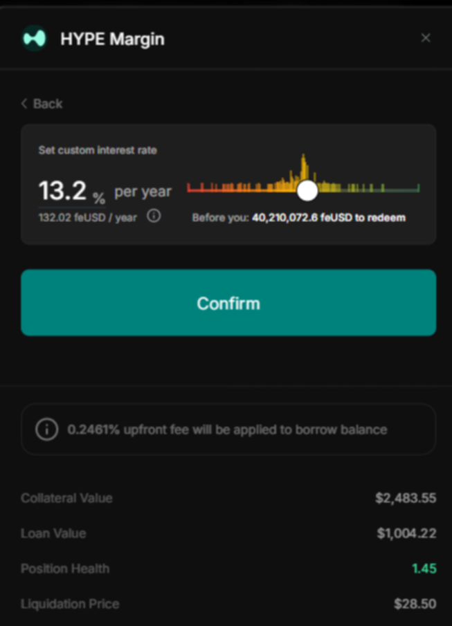452x626 pixels.
Task: Click the tall yellow peak in histogram
Action: (304, 166)
